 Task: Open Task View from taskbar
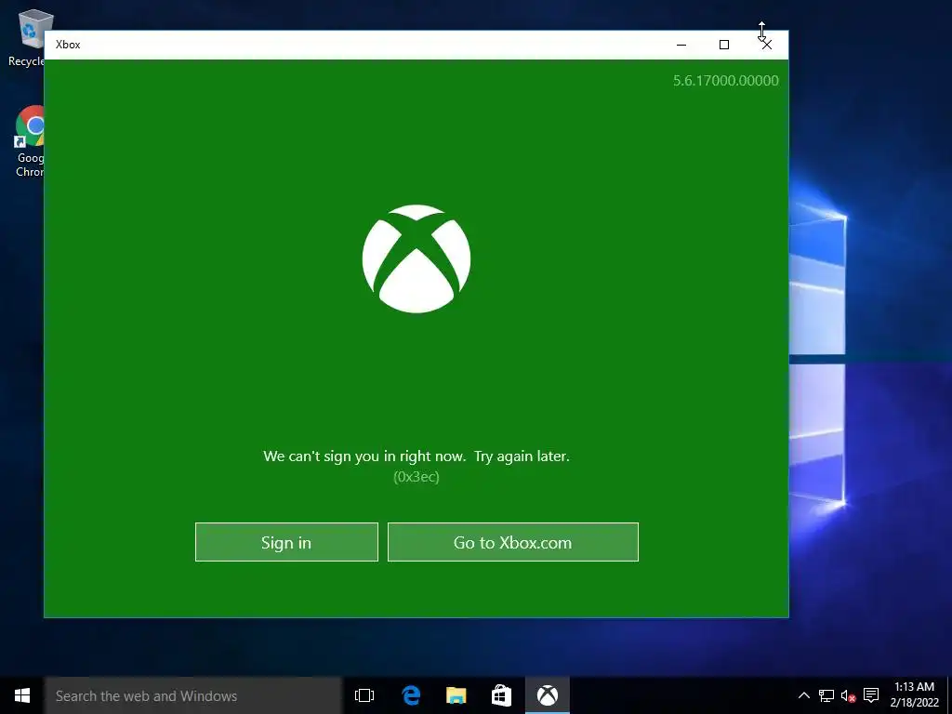[x=364, y=695]
